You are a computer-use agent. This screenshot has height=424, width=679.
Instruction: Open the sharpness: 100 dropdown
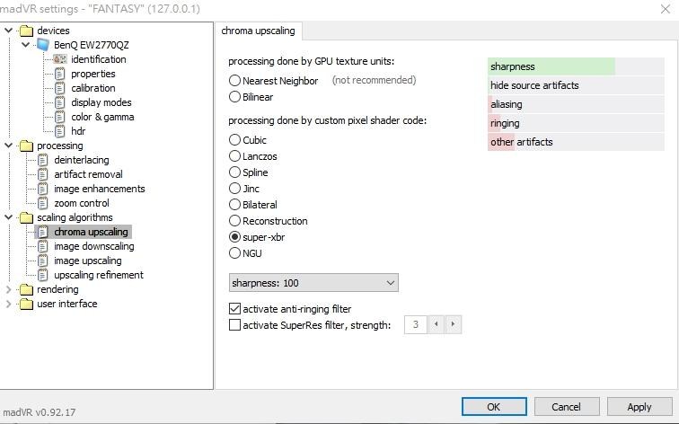pos(313,283)
